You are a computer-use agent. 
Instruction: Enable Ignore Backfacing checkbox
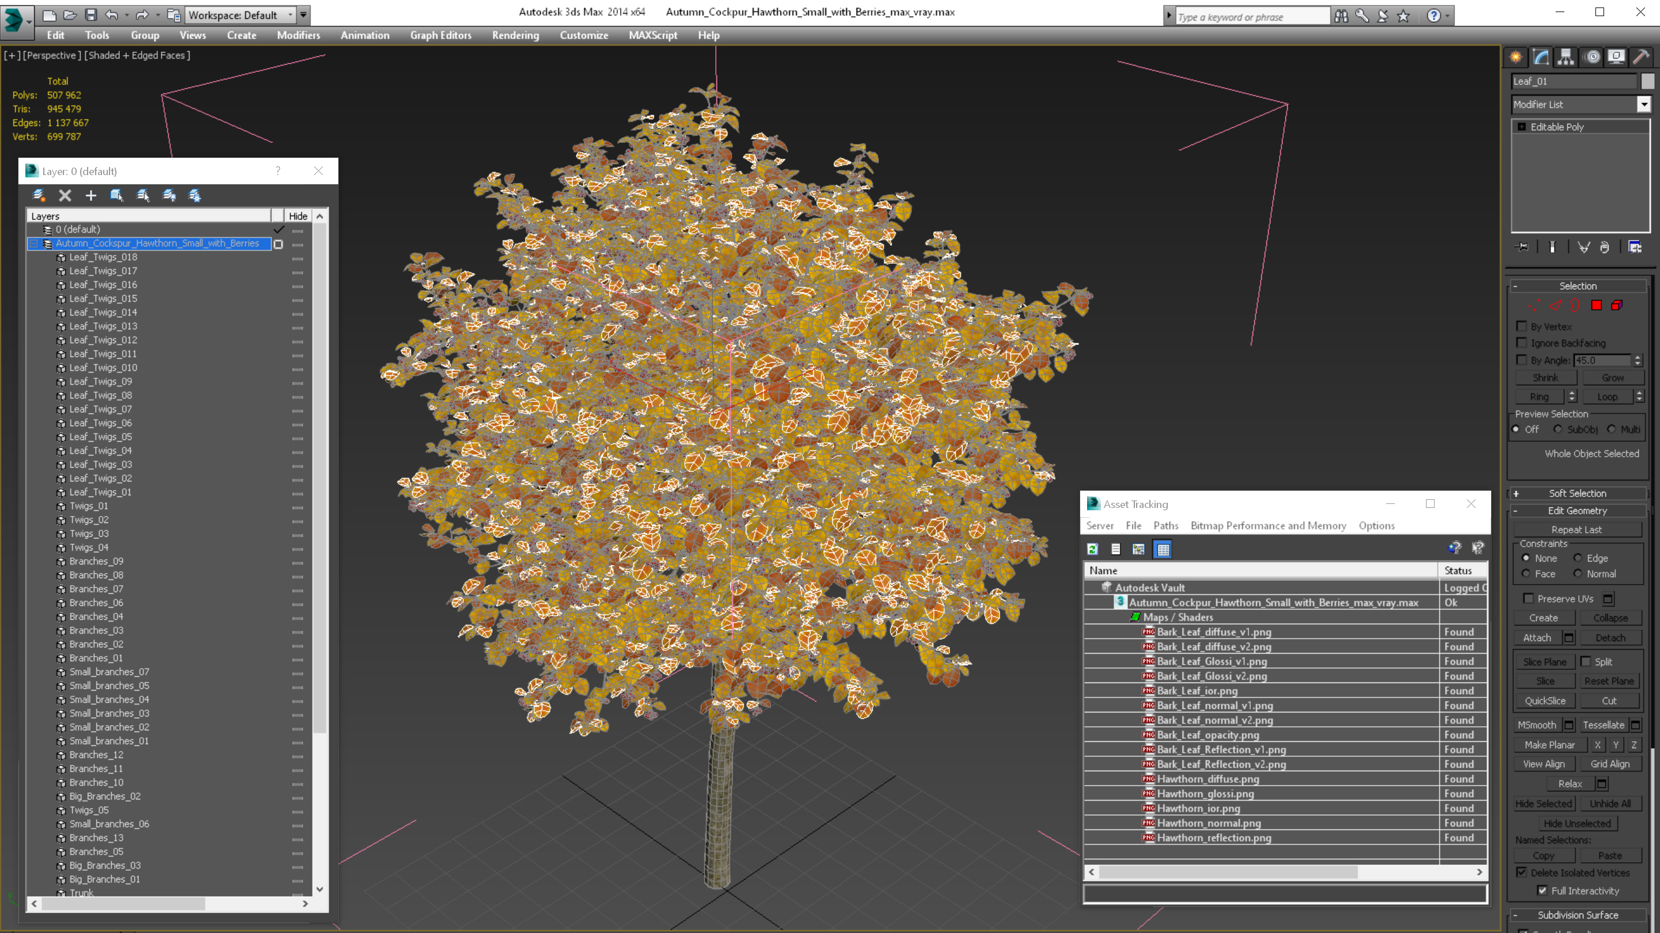point(1522,343)
